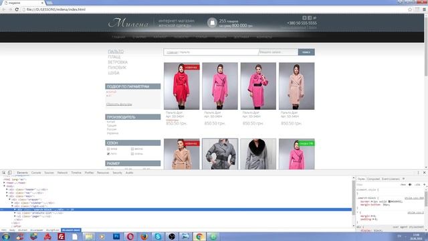Viewport: 428px width, 241px height.
Task: Collapse the div class wrapper node
Action: click(x=9, y=199)
